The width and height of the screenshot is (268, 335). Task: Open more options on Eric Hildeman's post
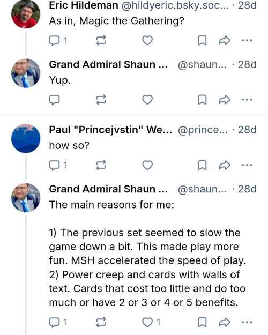pyautogui.click(x=247, y=40)
